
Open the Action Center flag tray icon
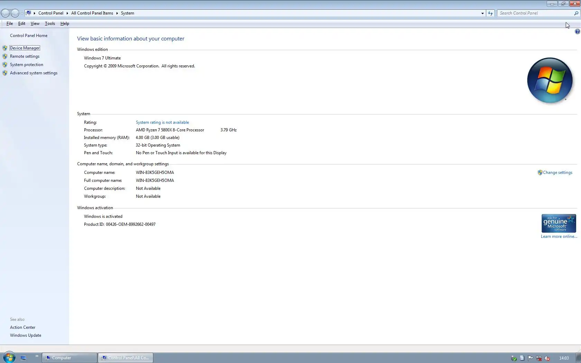pos(530,358)
